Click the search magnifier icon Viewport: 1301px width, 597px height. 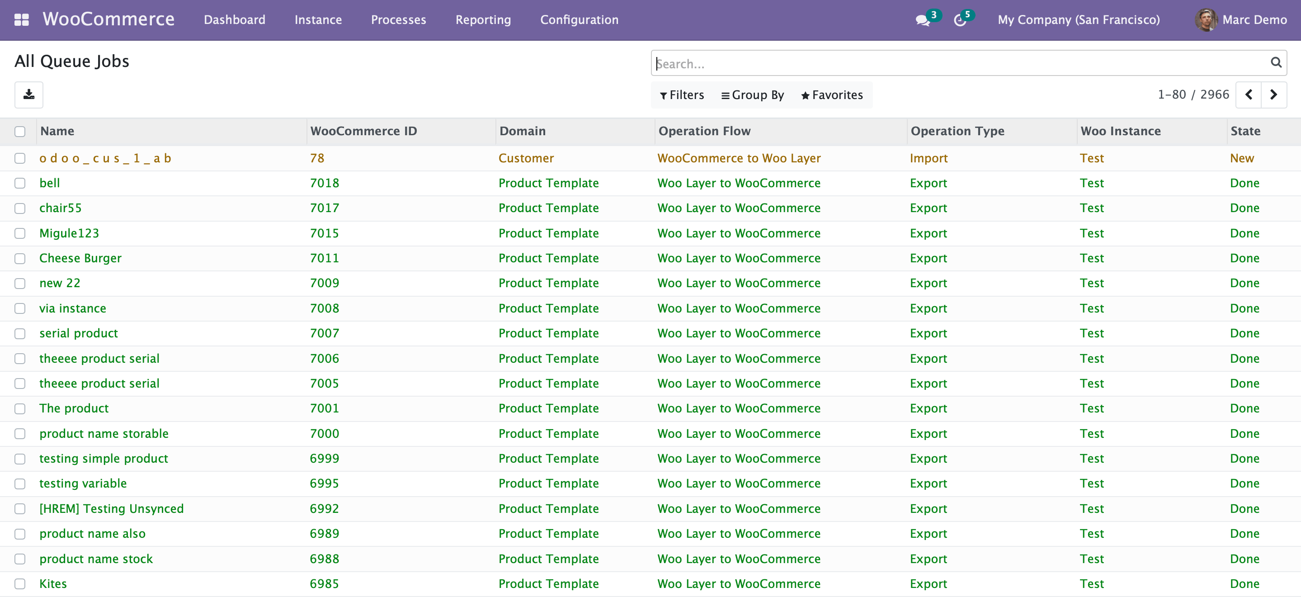1276,63
